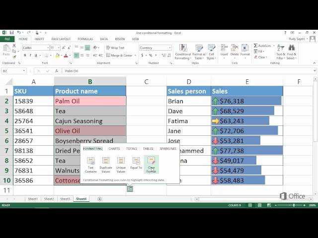Open the SPARKLINES quick analysis tab
This screenshot has width=318, height=238.
[x=168, y=149]
